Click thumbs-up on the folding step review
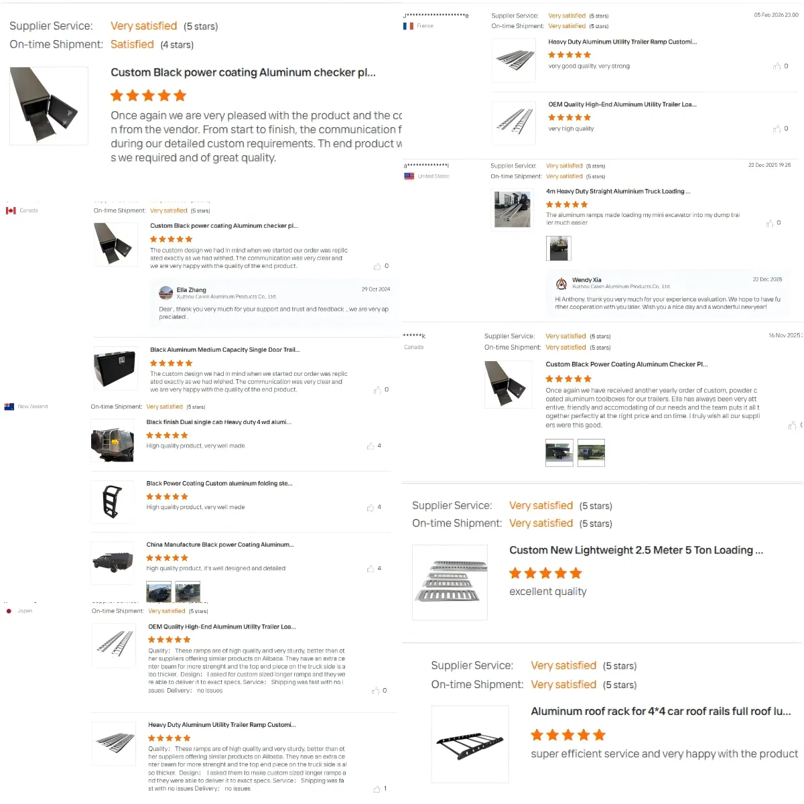The image size is (804, 804). (x=371, y=508)
